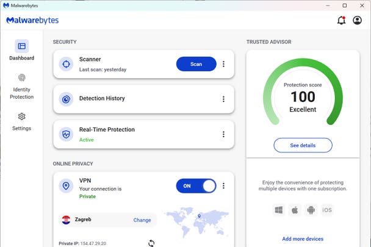
Task: Open the Settings gear icon
Action: [x=22, y=116]
